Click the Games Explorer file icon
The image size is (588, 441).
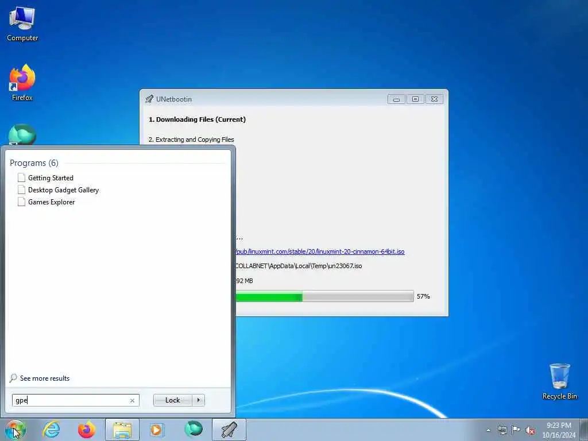[21, 202]
